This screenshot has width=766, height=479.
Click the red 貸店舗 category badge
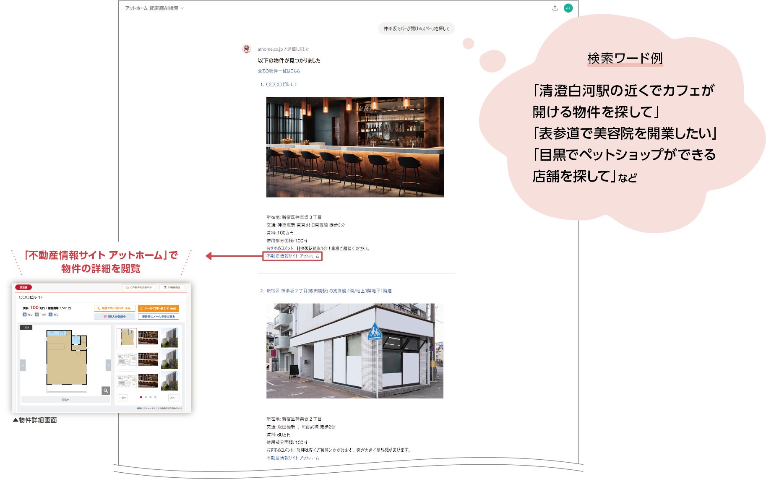point(23,287)
